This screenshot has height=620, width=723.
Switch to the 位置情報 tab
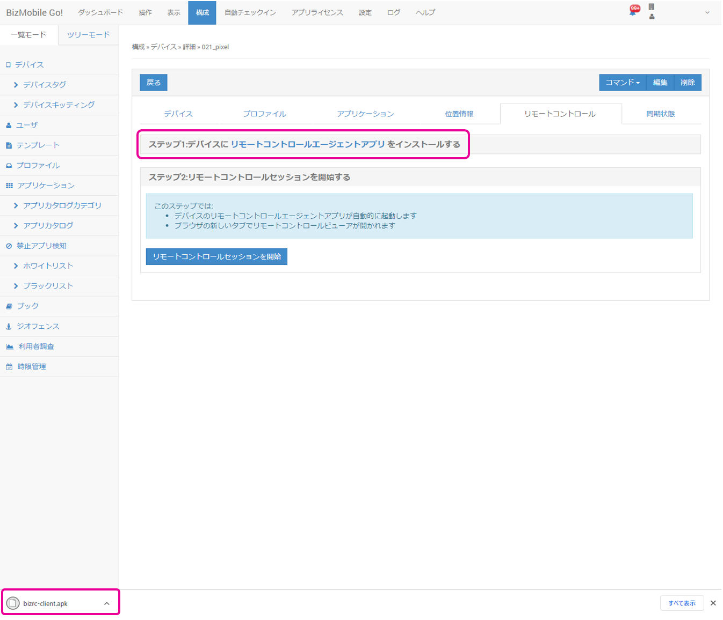click(459, 114)
